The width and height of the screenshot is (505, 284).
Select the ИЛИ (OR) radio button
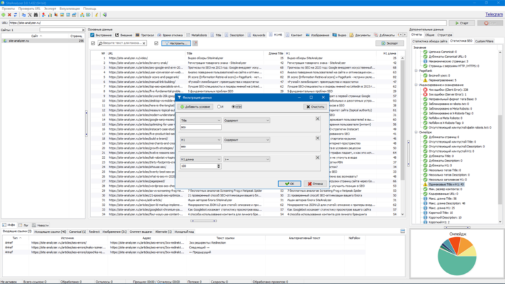(234, 106)
